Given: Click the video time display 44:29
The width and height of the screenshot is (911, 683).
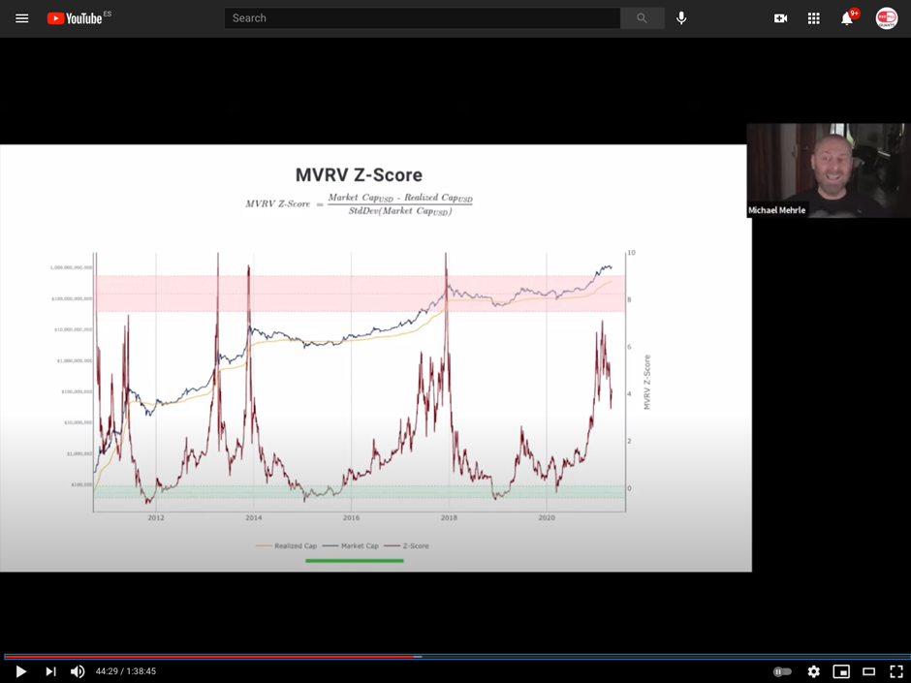Looking at the screenshot, I should 125,671.
